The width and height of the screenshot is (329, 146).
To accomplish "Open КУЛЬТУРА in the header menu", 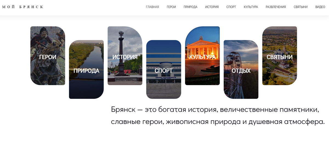I will pos(251,7).
